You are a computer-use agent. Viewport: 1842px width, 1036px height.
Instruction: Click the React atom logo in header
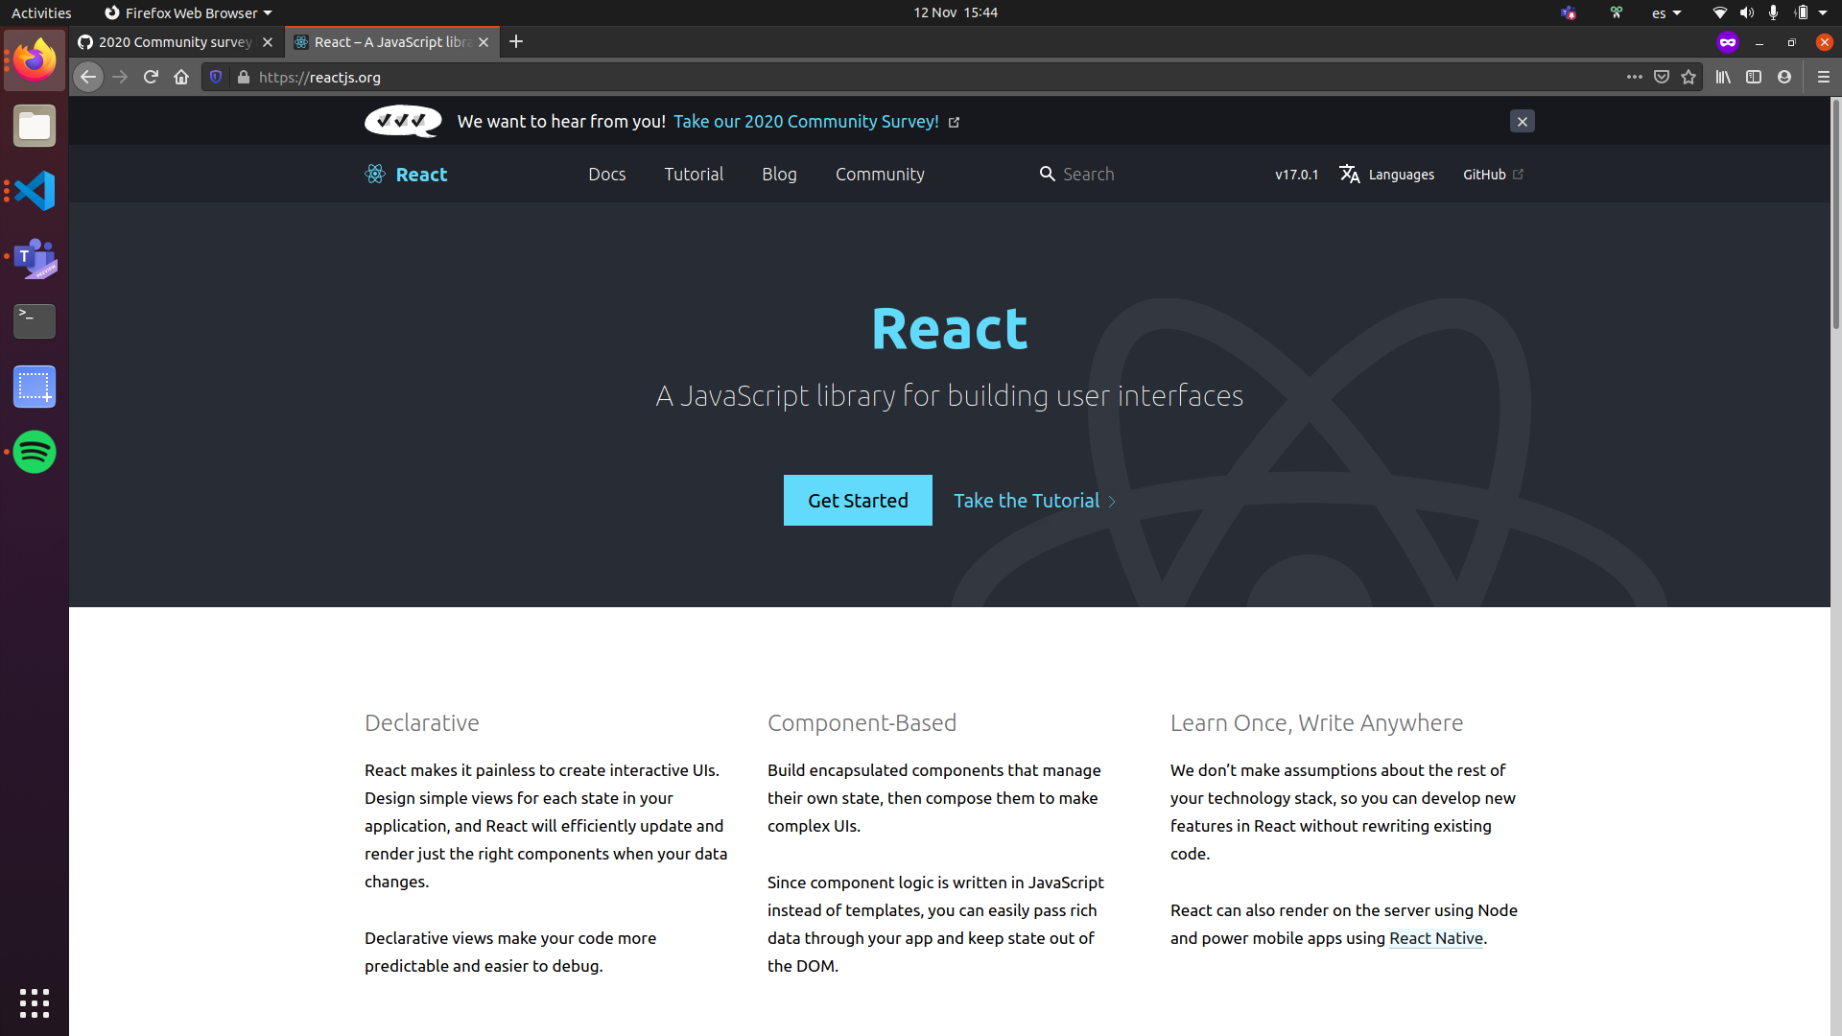375,174
